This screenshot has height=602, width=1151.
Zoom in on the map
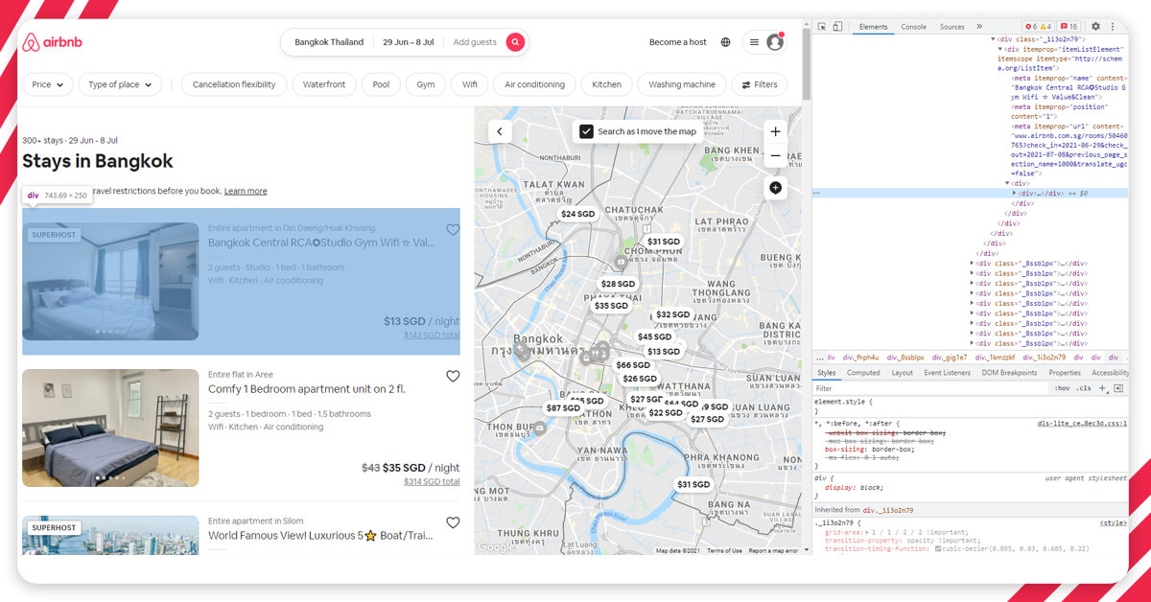776,131
